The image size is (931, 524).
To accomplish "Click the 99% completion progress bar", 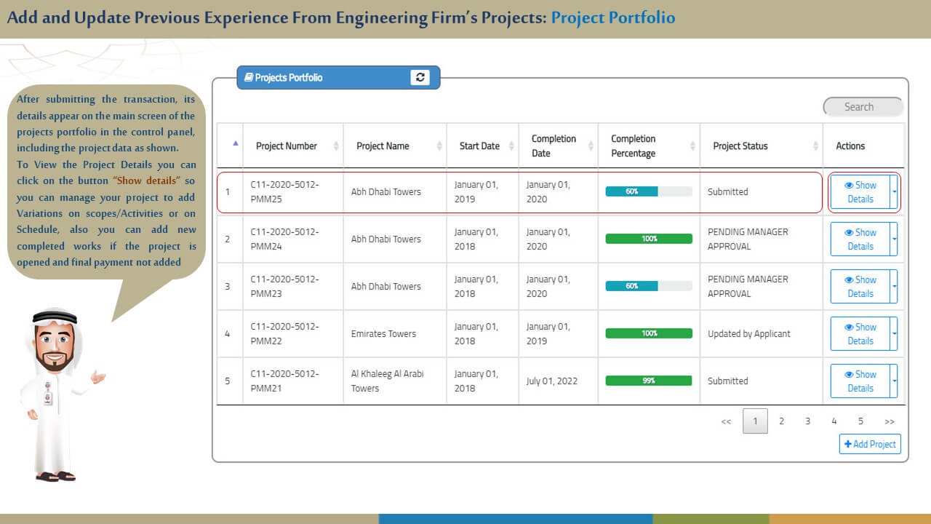I will coord(648,381).
